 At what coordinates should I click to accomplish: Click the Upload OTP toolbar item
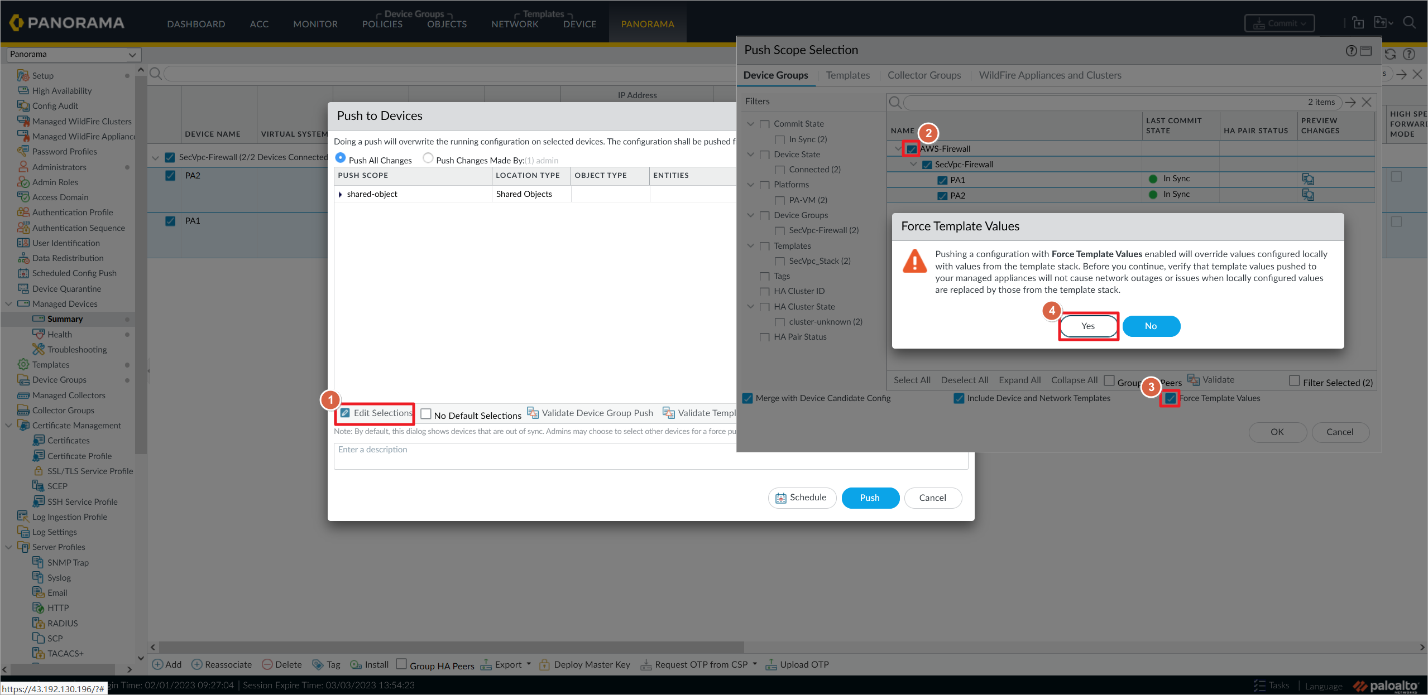pyautogui.click(x=797, y=664)
